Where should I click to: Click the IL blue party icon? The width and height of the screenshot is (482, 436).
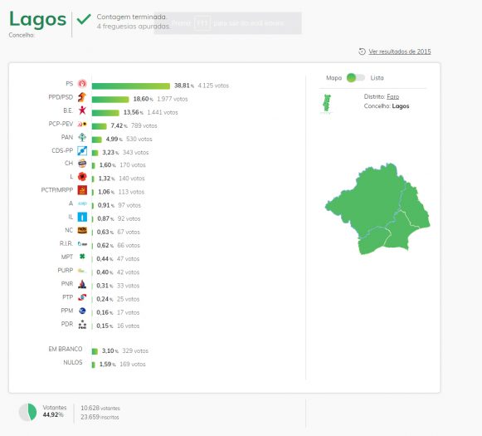pos(82,218)
